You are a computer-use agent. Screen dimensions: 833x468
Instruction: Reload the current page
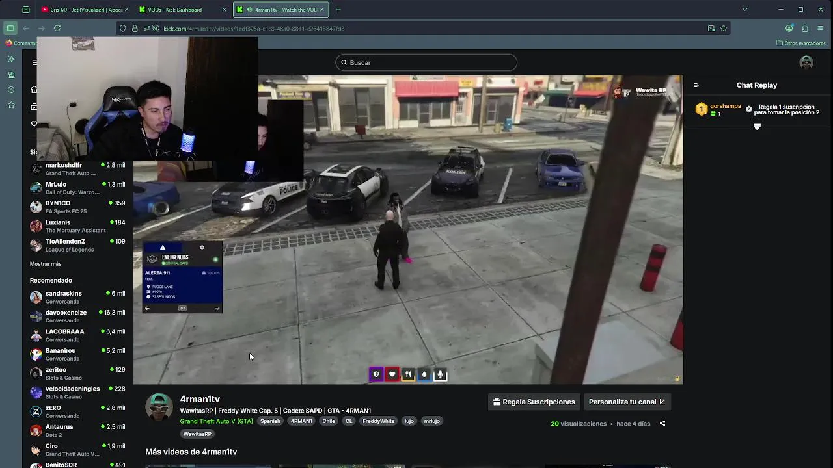point(57,28)
